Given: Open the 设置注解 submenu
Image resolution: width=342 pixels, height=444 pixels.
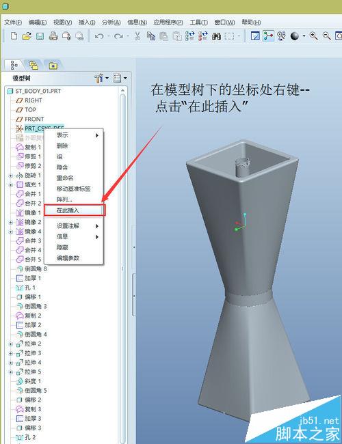Looking at the screenshot, I should tap(74, 226).
